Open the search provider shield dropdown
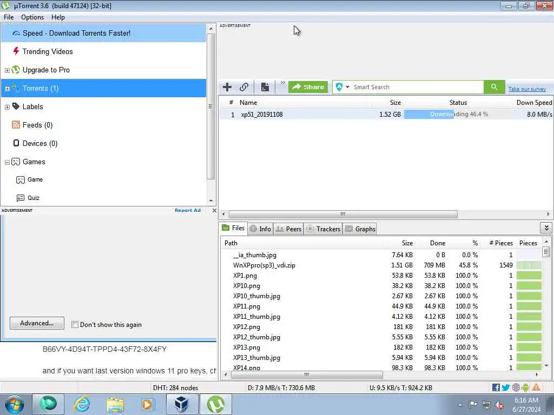Viewport: 554px width, 415px height. pos(342,87)
